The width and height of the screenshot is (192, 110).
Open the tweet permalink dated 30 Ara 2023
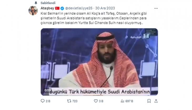[105, 8]
